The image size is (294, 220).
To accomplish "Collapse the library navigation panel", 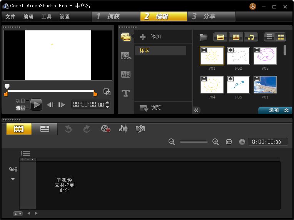I will 196,110.
